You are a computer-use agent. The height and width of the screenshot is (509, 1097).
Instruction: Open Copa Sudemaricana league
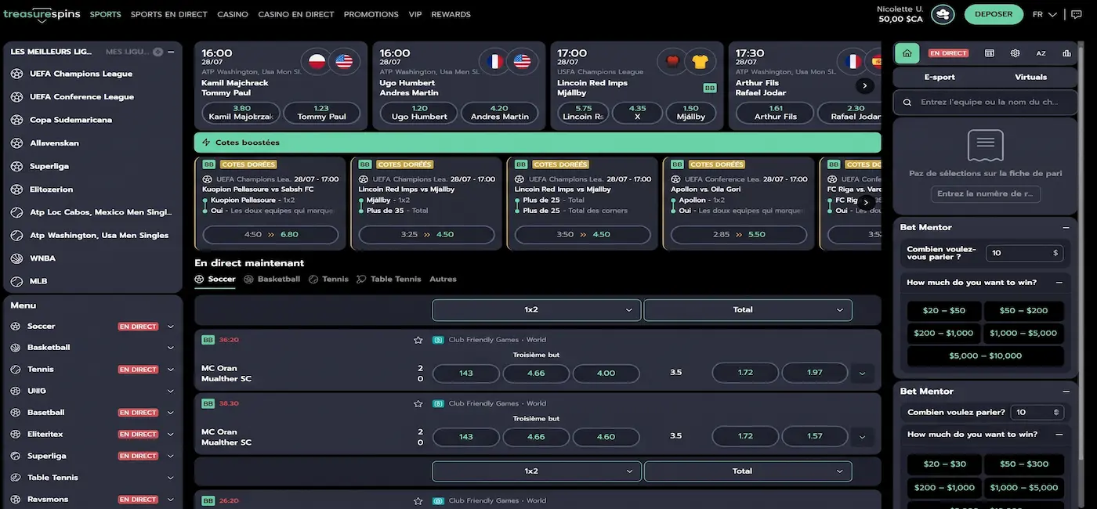(71, 120)
